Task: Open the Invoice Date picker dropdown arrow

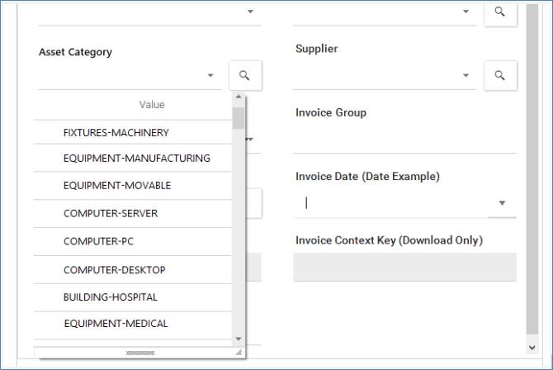Action: pyautogui.click(x=502, y=203)
